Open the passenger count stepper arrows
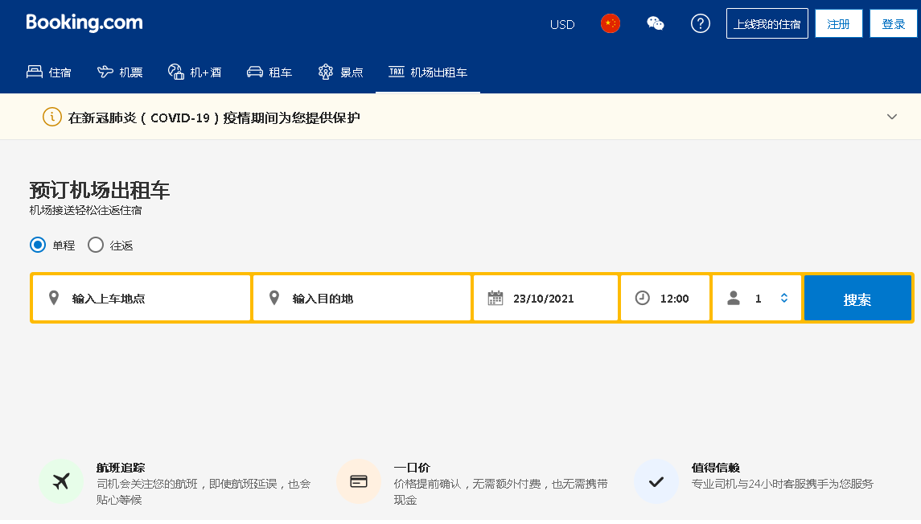The image size is (921, 524). point(784,298)
